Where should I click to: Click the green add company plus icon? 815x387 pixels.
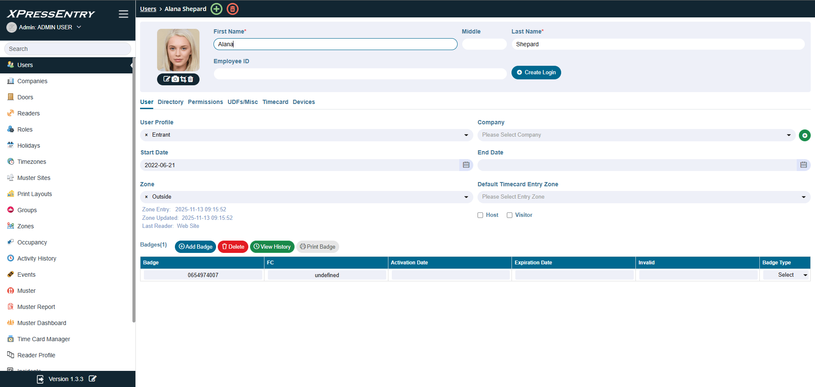[x=804, y=135]
